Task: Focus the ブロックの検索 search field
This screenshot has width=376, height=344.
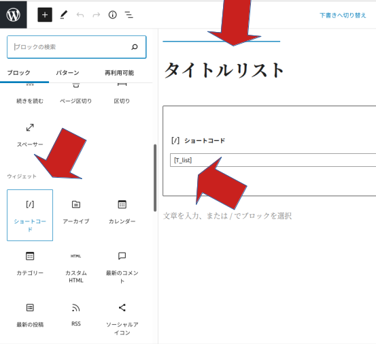Action: pos(77,47)
